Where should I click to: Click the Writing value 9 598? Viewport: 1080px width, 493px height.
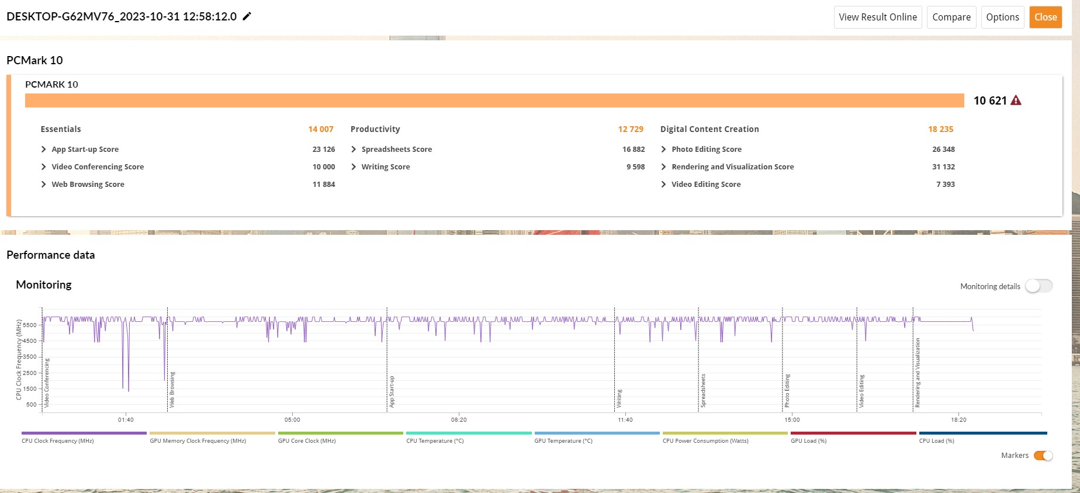636,167
